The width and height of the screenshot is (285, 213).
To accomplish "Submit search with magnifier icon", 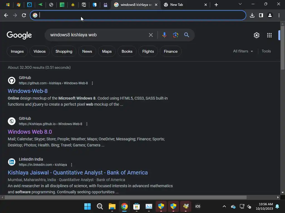I will [x=187, y=35].
